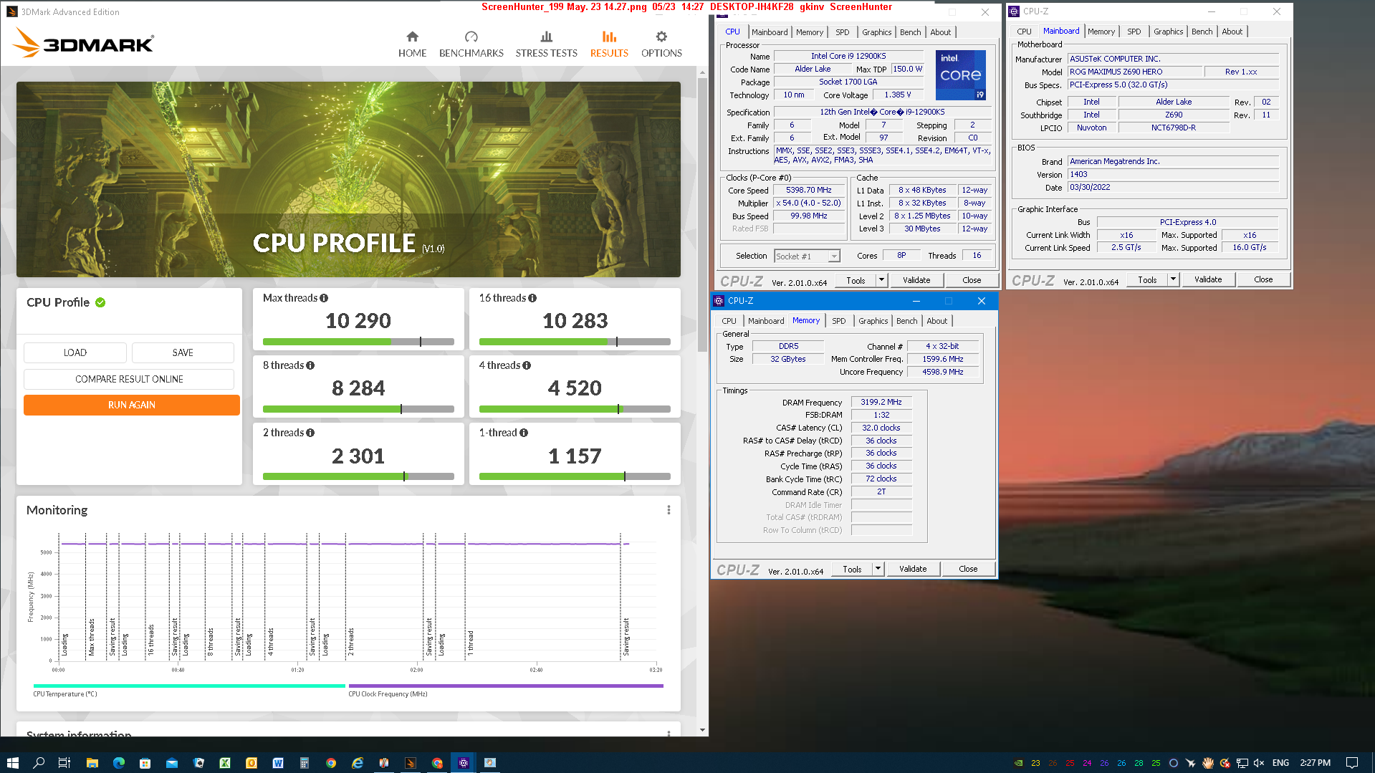This screenshot has width=1375, height=773.
Task: Open About tab in CPU-Z Mainboard window
Action: [x=1232, y=32]
